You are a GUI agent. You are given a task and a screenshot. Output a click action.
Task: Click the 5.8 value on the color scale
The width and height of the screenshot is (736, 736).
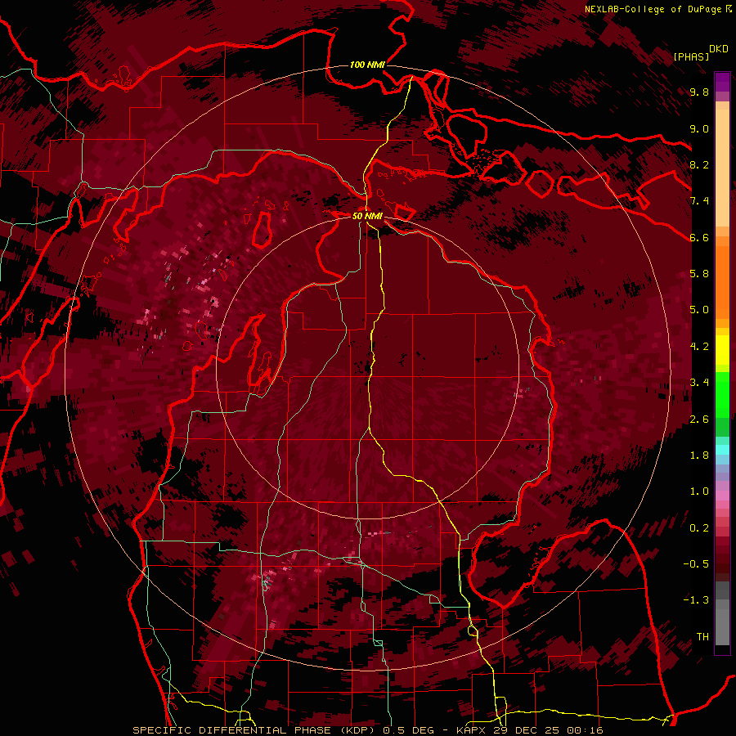(699, 274)
